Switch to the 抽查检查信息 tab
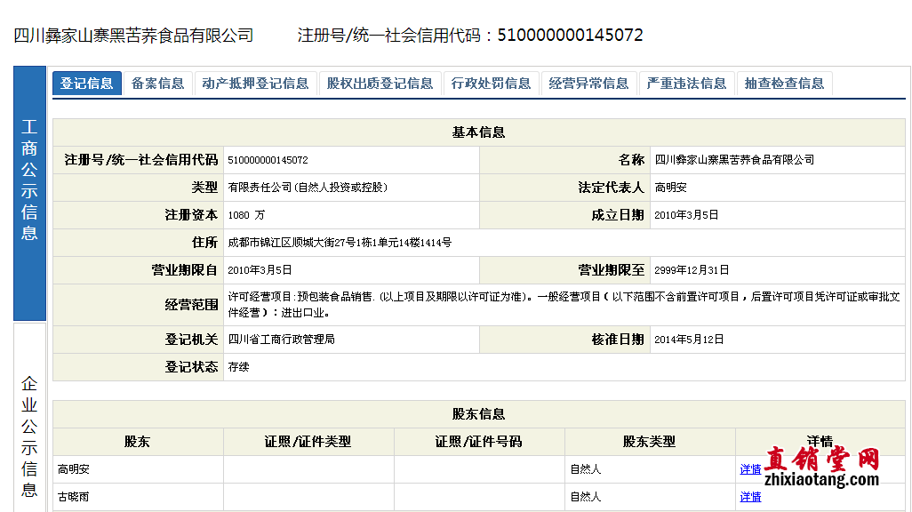 tap(784, 84)
